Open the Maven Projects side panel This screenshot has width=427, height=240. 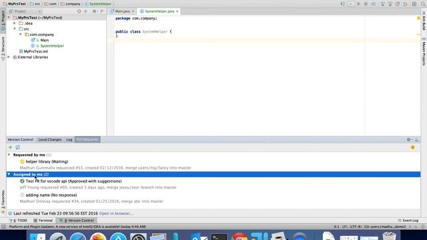[x=424, y=52]
